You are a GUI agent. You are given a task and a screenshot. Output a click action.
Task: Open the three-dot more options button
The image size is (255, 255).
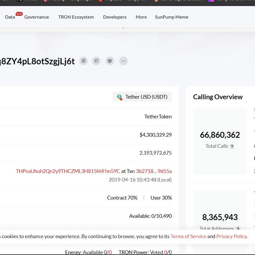pos(124,61)
